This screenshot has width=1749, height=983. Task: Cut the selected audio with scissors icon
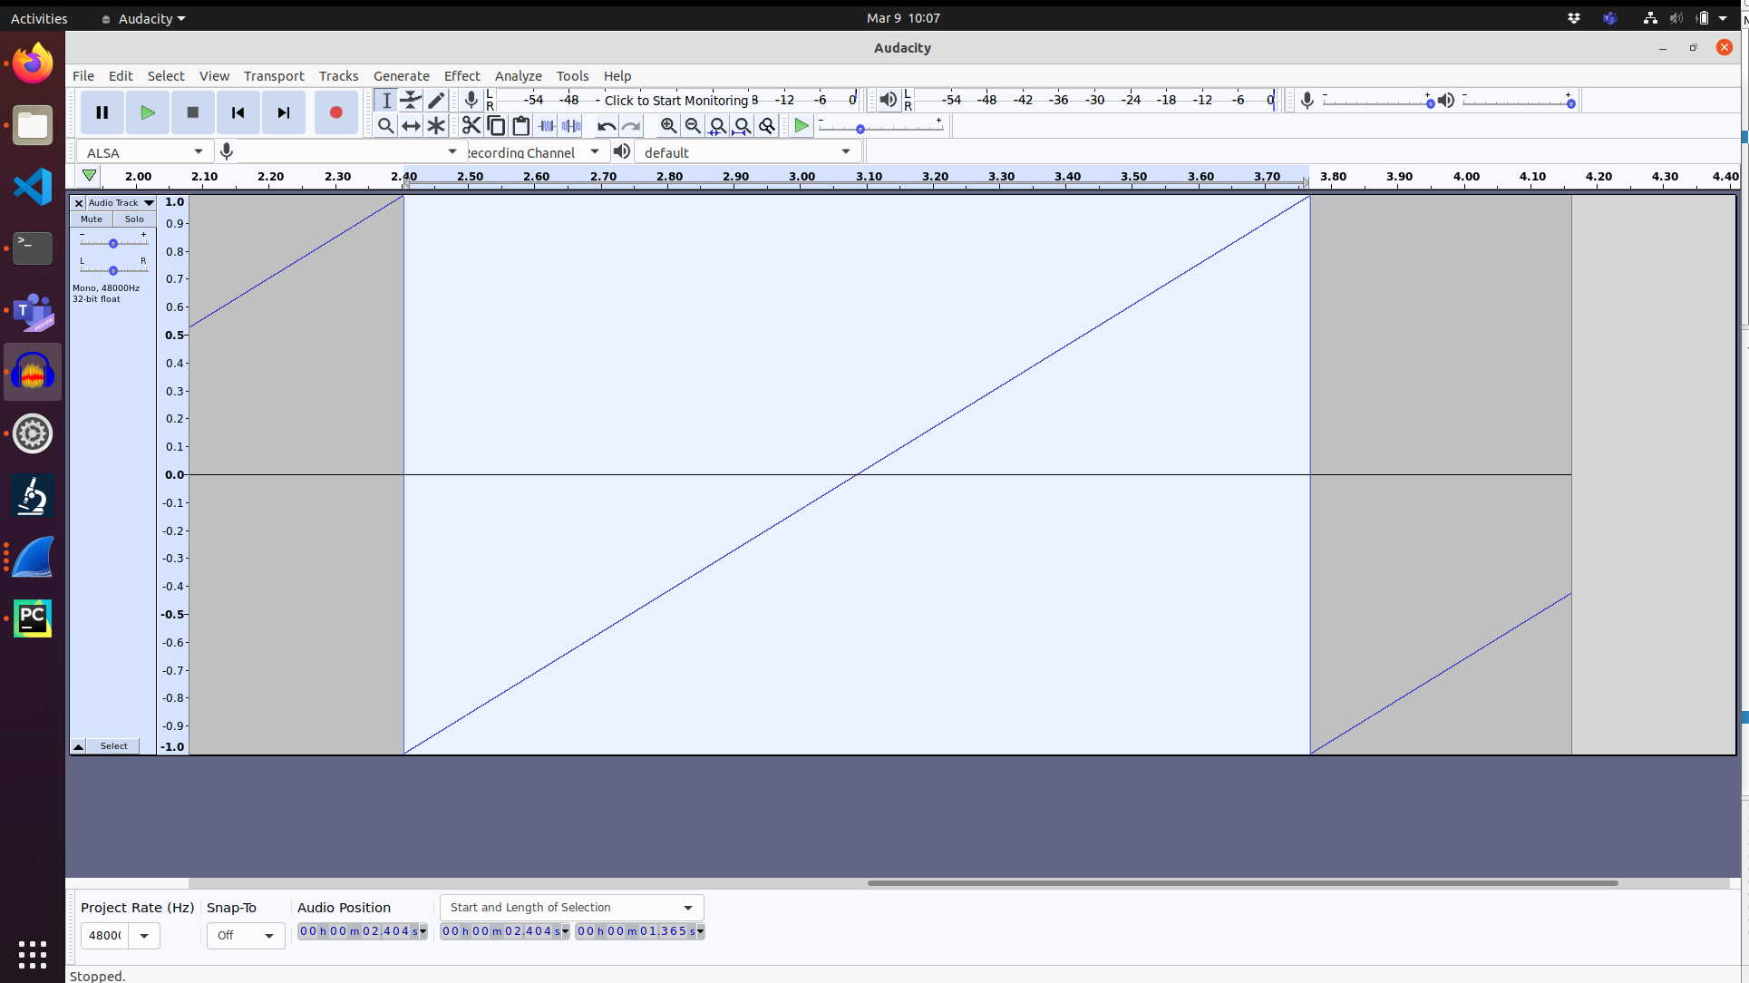pos(471,126)
